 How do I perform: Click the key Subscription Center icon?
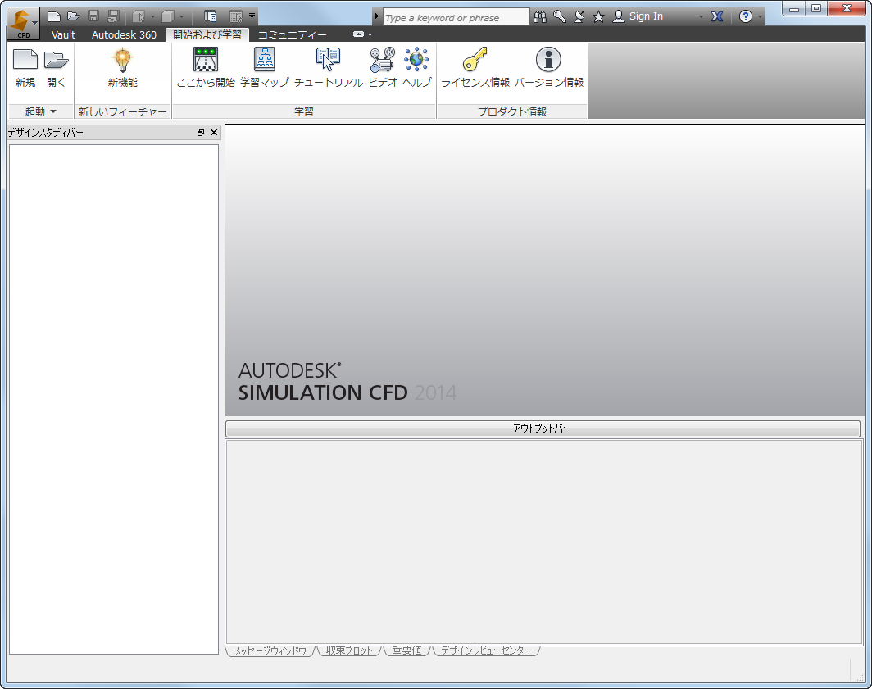point(560,16)
